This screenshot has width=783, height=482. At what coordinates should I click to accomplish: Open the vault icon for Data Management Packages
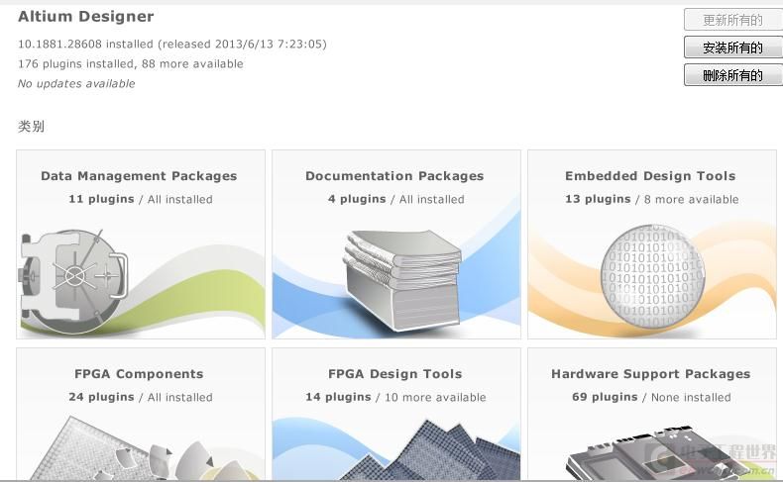point(73,281)
